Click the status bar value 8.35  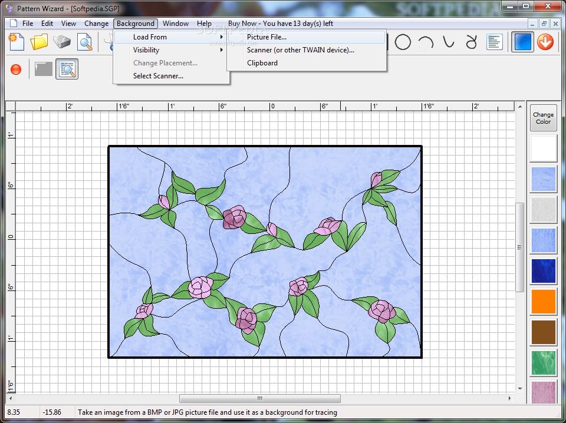(14, 412)
